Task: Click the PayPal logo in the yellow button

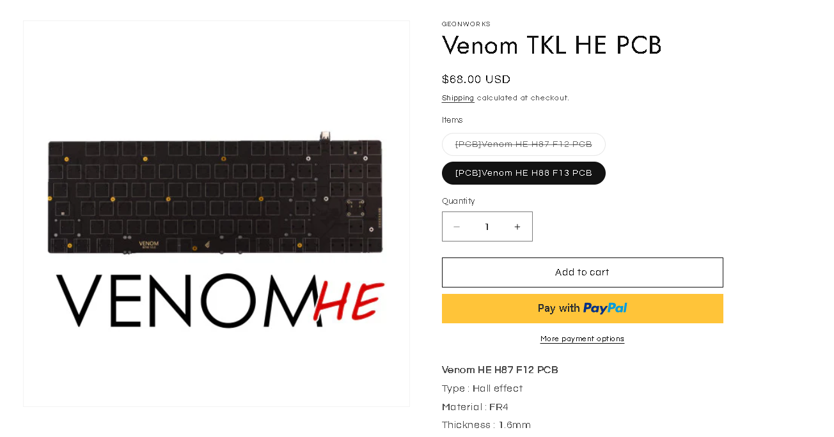Action: (605, 309)
